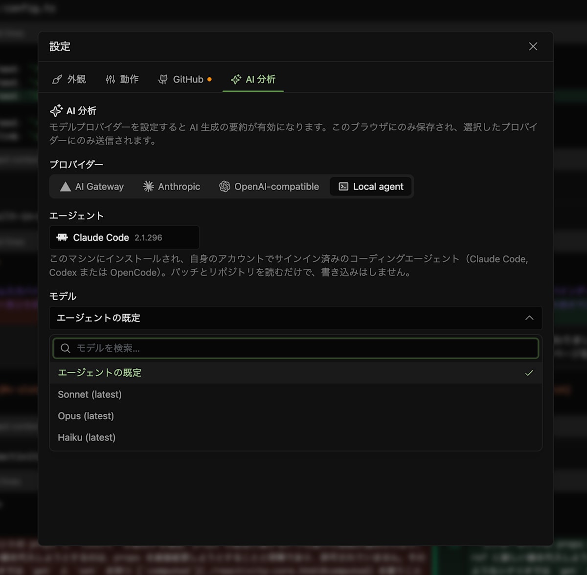Click the Claude Code mascot icon
The width and height of the screenshot is (587, 575).
click(x=62, y=237)
